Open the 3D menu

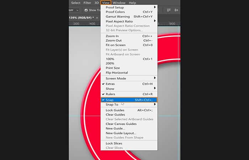click(x=96, y=3)
